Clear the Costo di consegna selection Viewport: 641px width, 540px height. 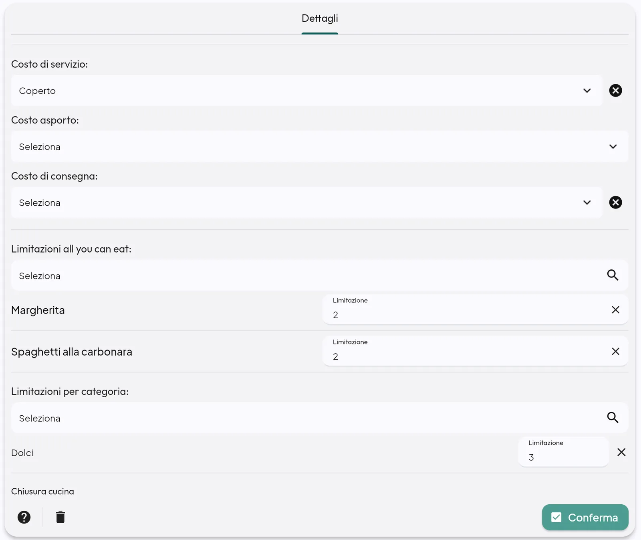click(x=615, y=202)
